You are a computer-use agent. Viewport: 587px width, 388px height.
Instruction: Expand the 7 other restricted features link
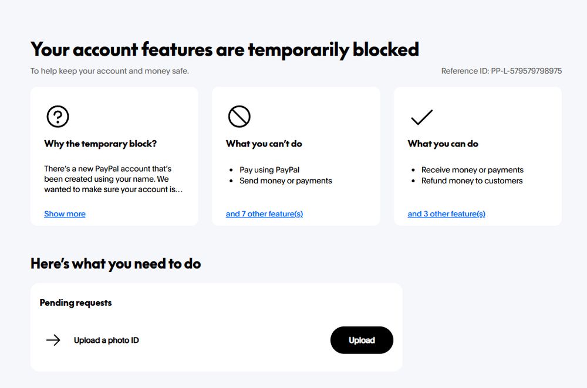click(x=264, y=213)
